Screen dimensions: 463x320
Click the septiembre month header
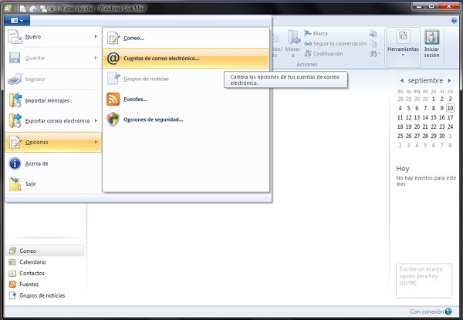[425, 80]
